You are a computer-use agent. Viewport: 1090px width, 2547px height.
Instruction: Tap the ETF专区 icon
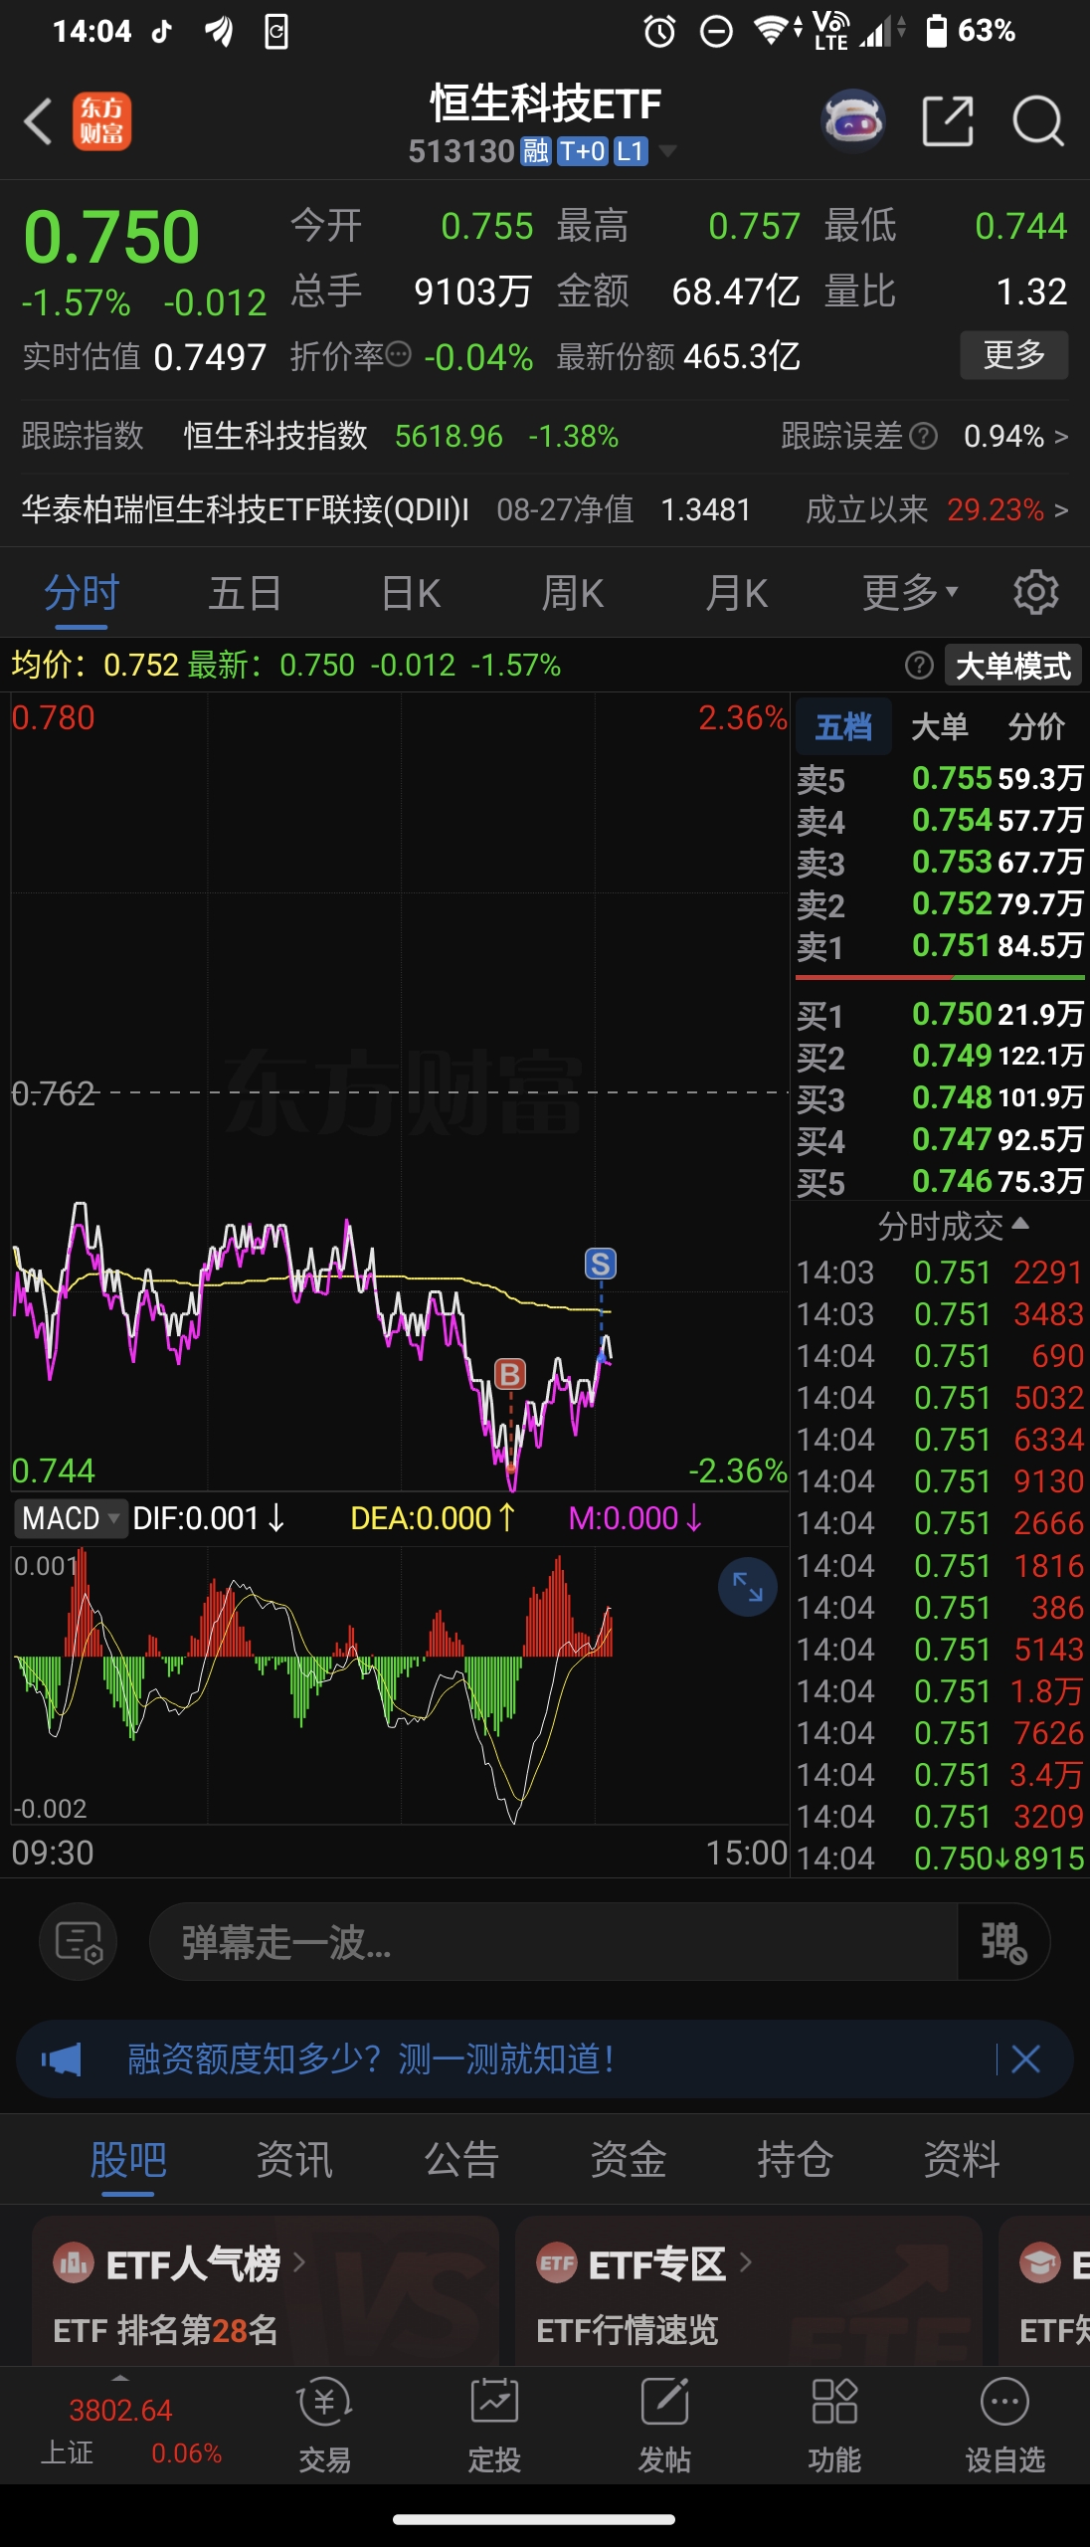point(557,2263)
